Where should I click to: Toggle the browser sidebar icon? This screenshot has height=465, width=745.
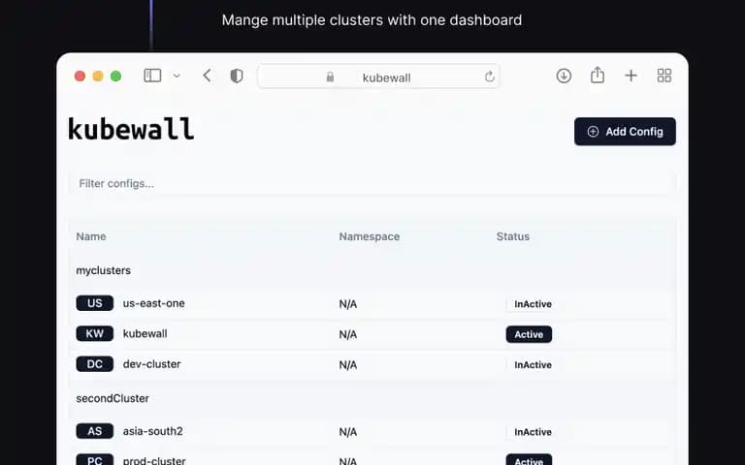(152, 76)
